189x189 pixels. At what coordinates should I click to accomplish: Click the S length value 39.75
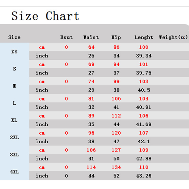144,73
